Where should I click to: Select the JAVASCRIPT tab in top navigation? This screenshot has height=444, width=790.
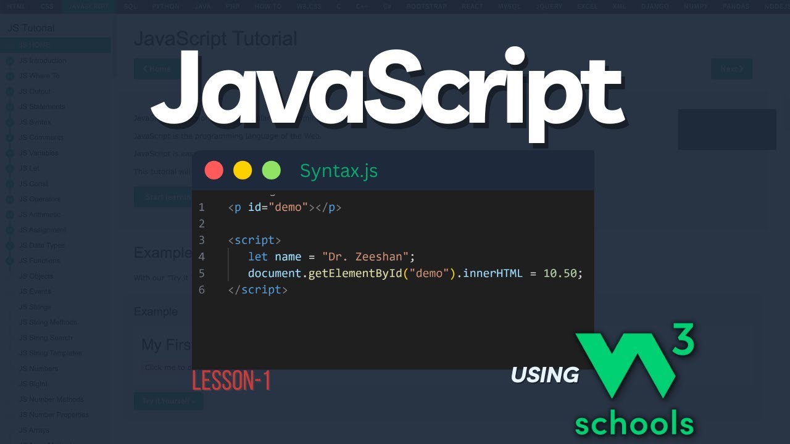click(89, 6)
